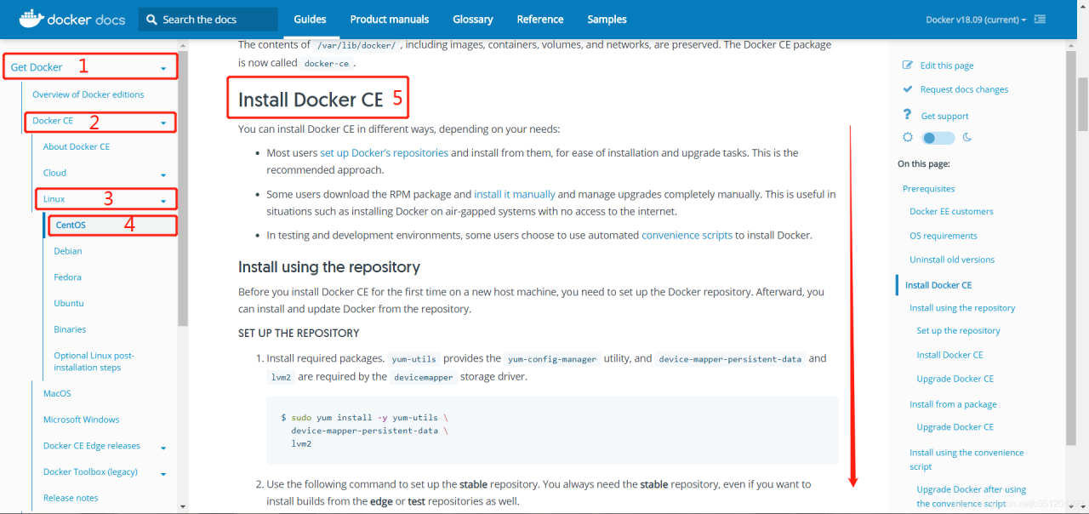
Task: Expand the Cloud sidebar section
Action: tap(163, 172)
